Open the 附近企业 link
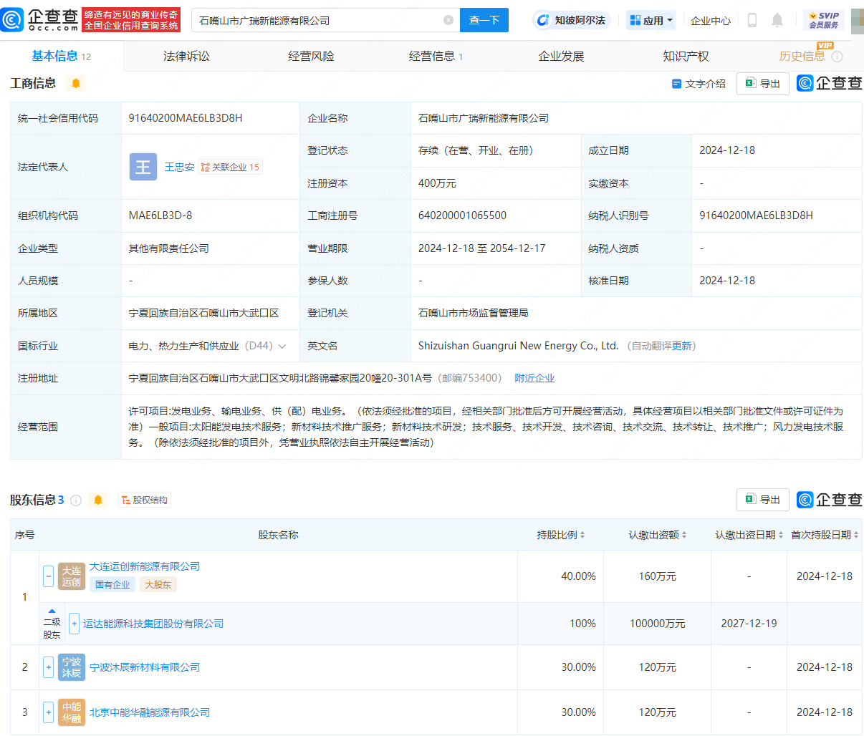864x736 pixels. coord(534,378)
